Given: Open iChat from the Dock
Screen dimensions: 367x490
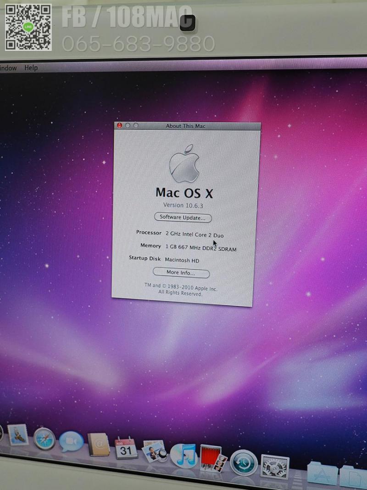Looking at the screenshot, I should tap(71, 441).
